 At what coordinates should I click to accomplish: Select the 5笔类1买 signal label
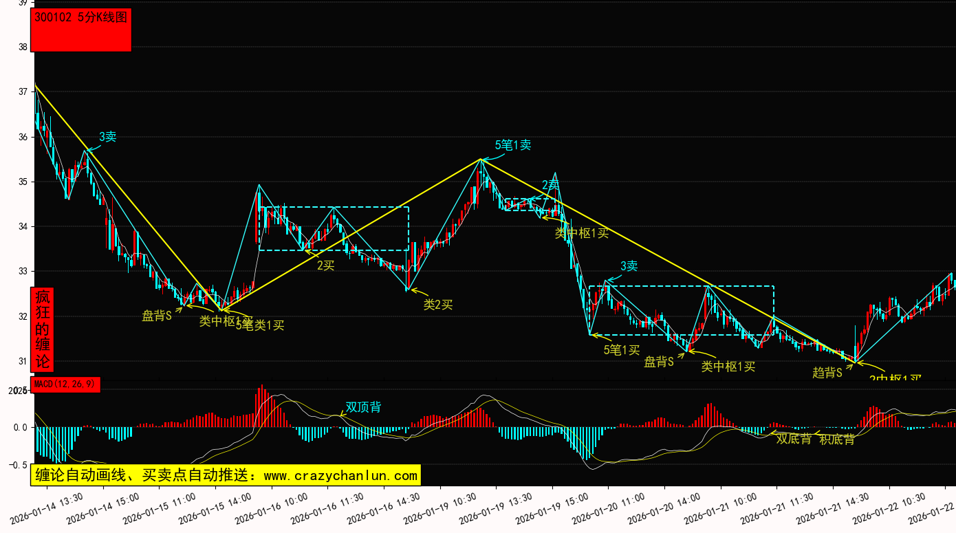click(261, 325)
